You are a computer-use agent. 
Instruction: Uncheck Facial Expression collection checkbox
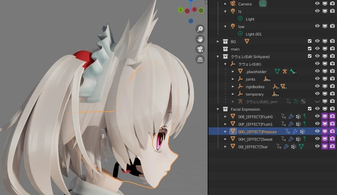(x=309, y=109)
